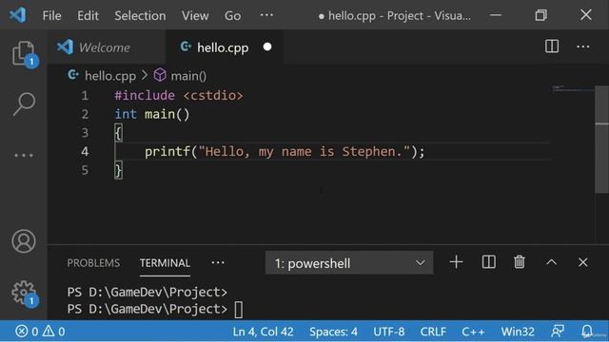Open the View menu
The width and height of the screenshot is (609, 342).
pyautogui.click(x=195, y=15)
